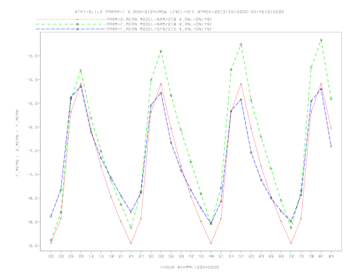Click green circle data point at hour 57 peak
The image size is (361, 279).
241,44
